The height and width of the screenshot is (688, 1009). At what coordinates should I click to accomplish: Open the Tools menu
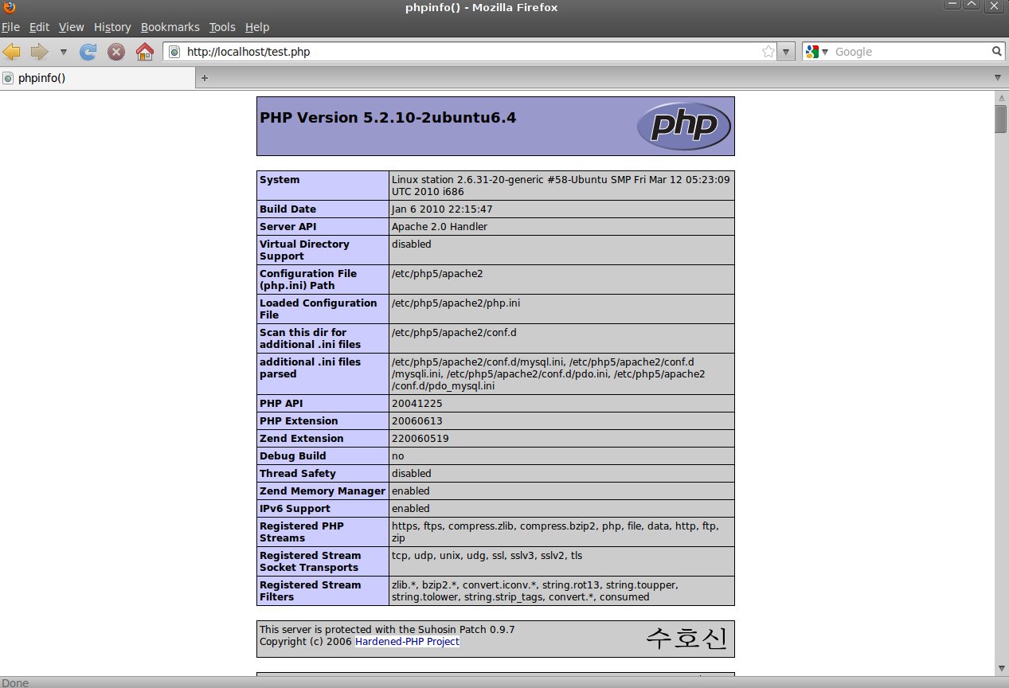click(222, 27)
